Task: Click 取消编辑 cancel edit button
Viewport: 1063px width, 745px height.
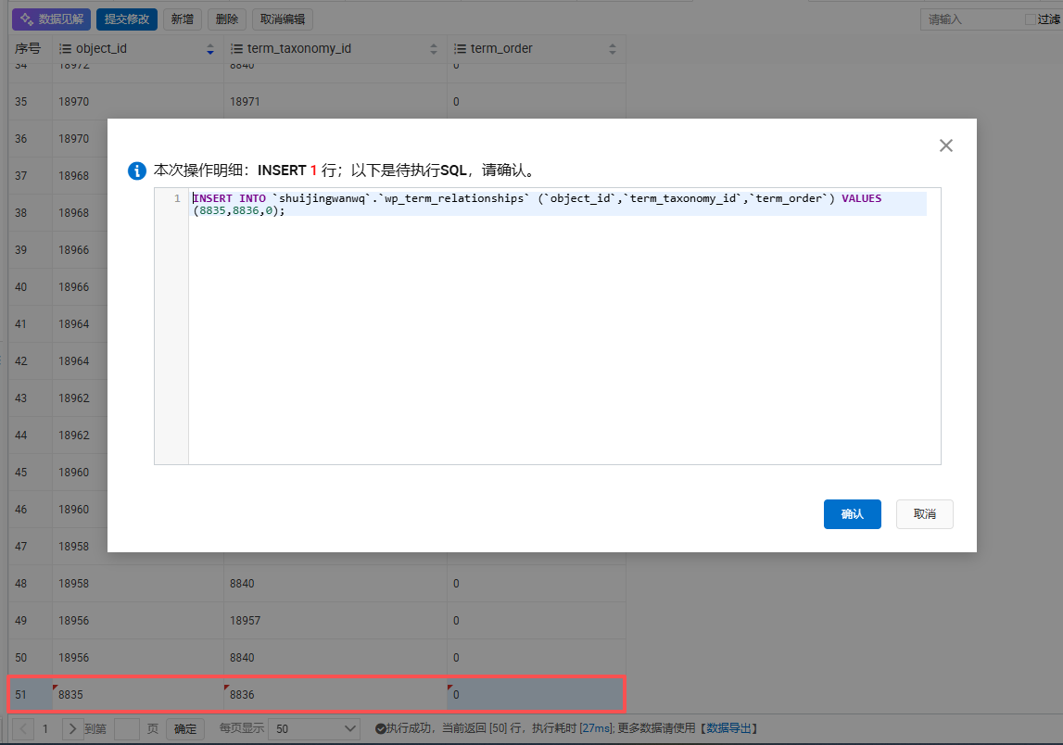Action: (282, 19)
